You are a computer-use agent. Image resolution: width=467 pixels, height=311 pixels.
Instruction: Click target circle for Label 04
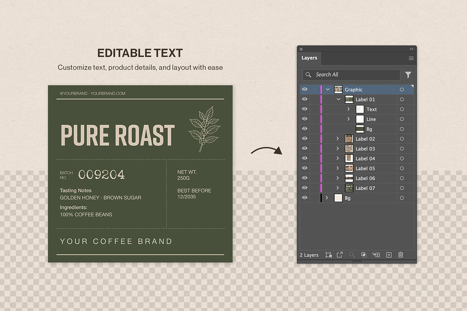(x=402, y=159)
